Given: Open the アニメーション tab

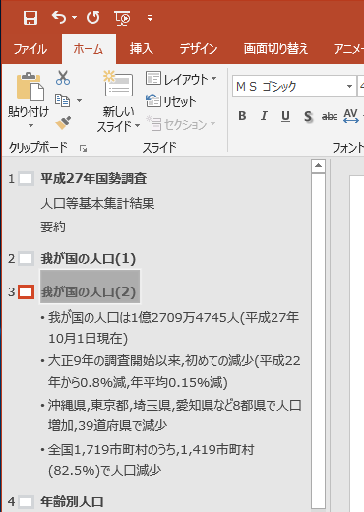Looking at the screenshot, I should [x=349, y=49].
